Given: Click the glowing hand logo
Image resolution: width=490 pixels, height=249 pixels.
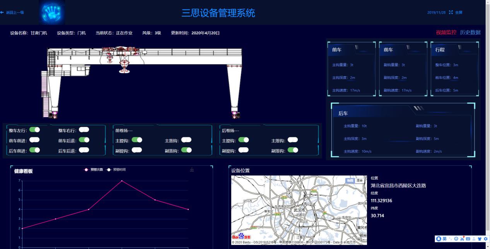Looking at the screenshot, I should point(51,12).
